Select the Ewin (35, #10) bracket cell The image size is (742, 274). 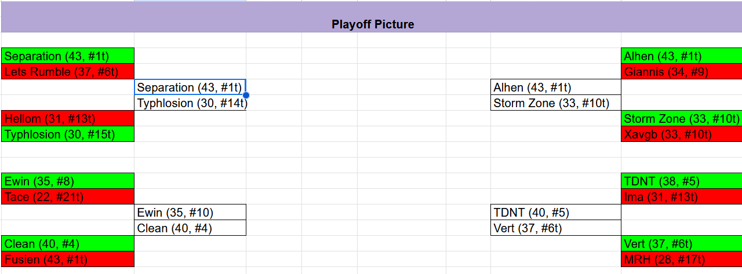tap(190, 213)
